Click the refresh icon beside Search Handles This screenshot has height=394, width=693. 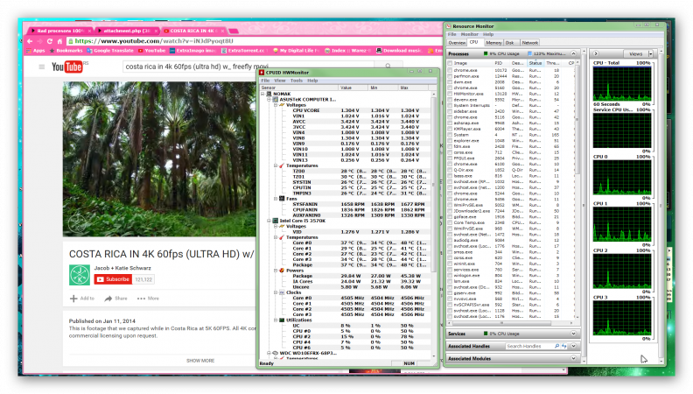(564, 346)
